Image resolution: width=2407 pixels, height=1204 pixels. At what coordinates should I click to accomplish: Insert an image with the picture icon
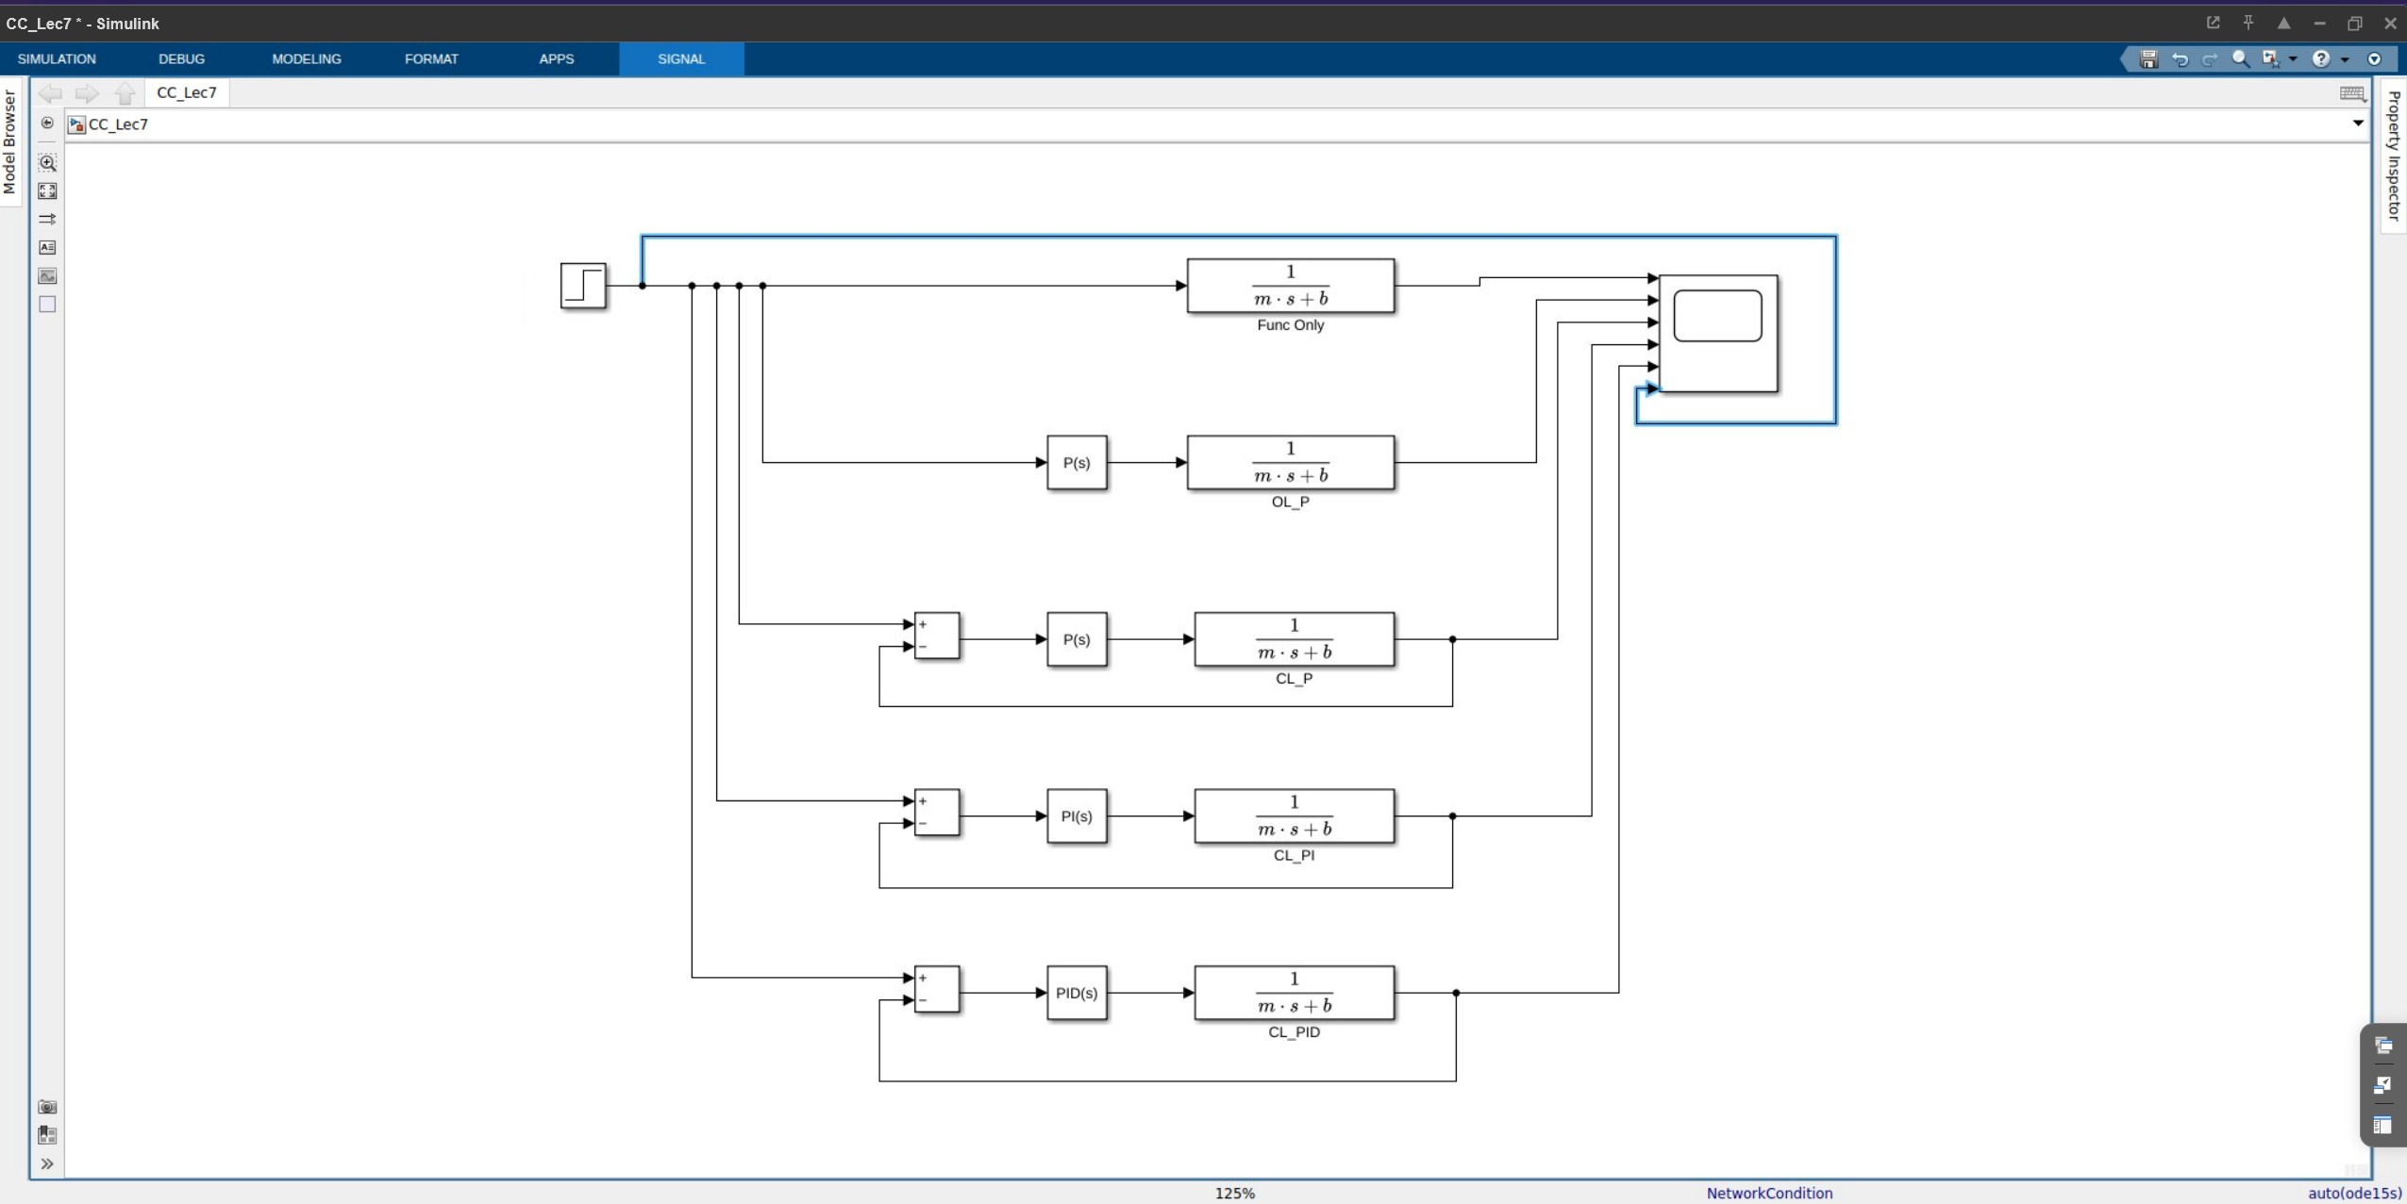(47, 276)
